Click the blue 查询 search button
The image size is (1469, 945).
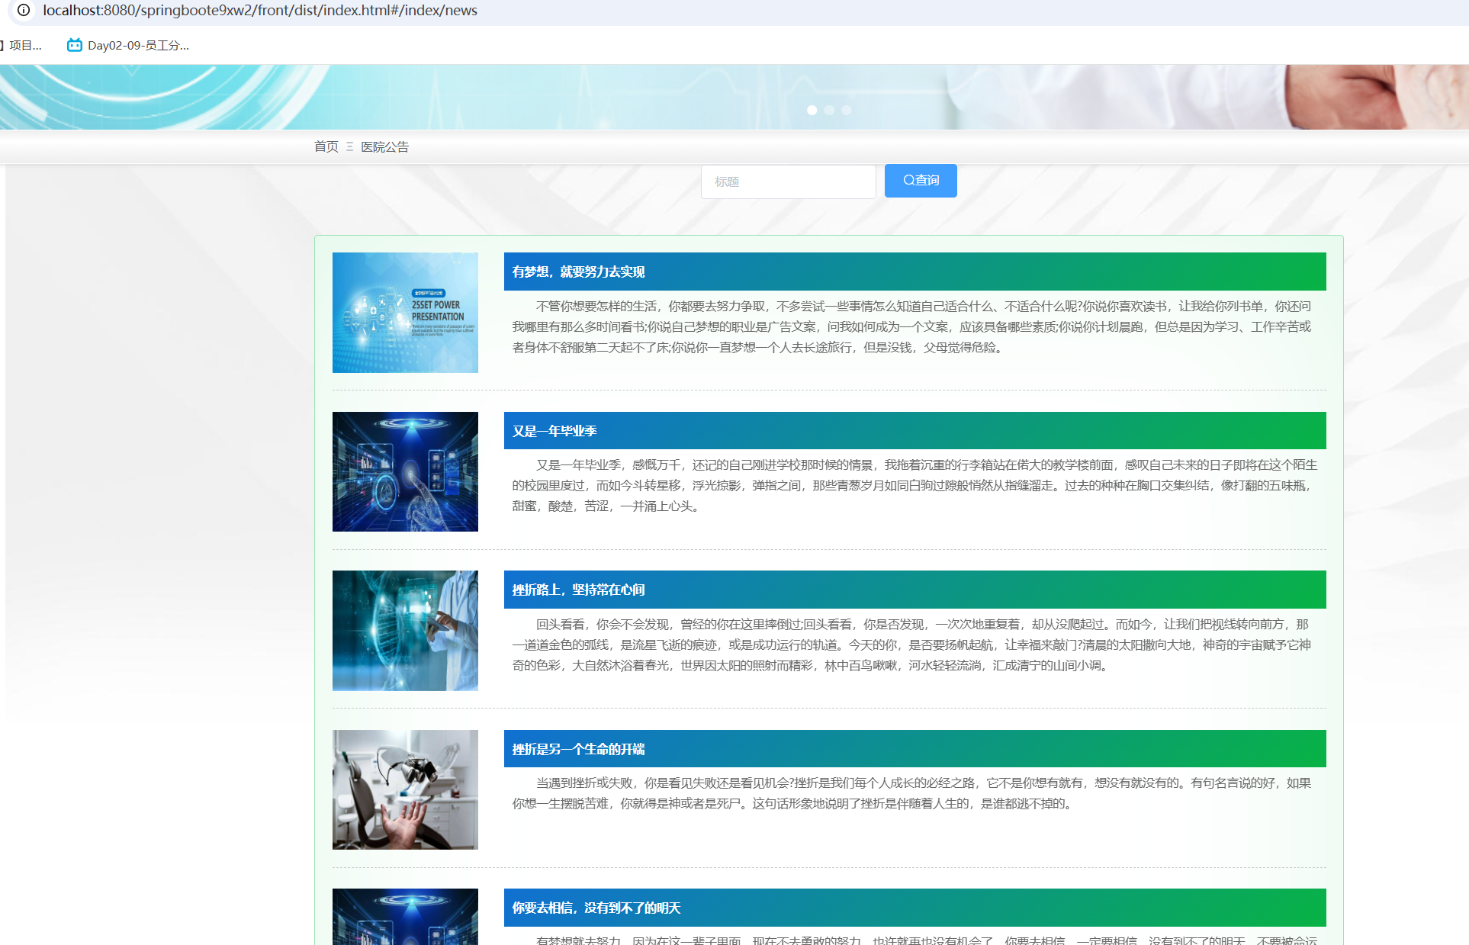pos(921,181)
